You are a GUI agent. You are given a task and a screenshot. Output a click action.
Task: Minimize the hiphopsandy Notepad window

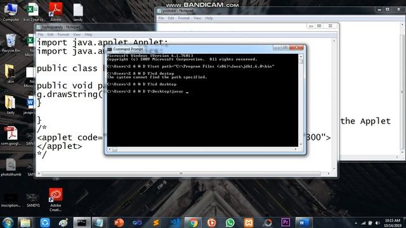tap(311, 26)
